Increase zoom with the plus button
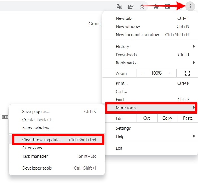Image resolution: width=198 pixels, height=189 pixels. point(169,73)
